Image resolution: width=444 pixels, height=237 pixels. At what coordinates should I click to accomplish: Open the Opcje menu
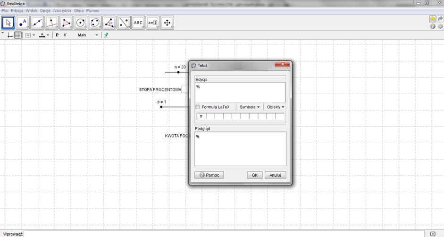[x=45, y=11]
